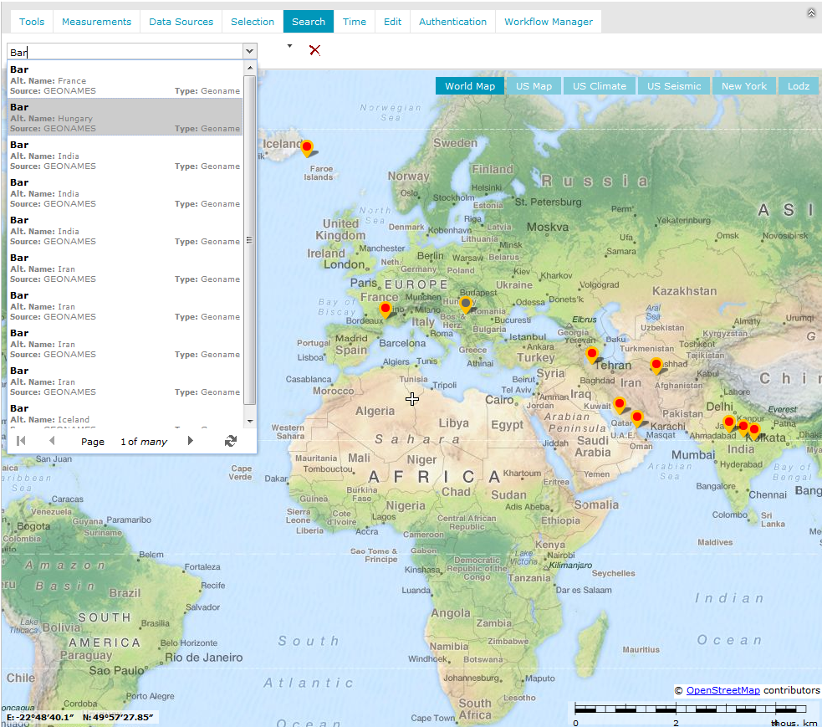Click the marker pin near Tehran
The image size is (822, 727).
pos(592,354)
